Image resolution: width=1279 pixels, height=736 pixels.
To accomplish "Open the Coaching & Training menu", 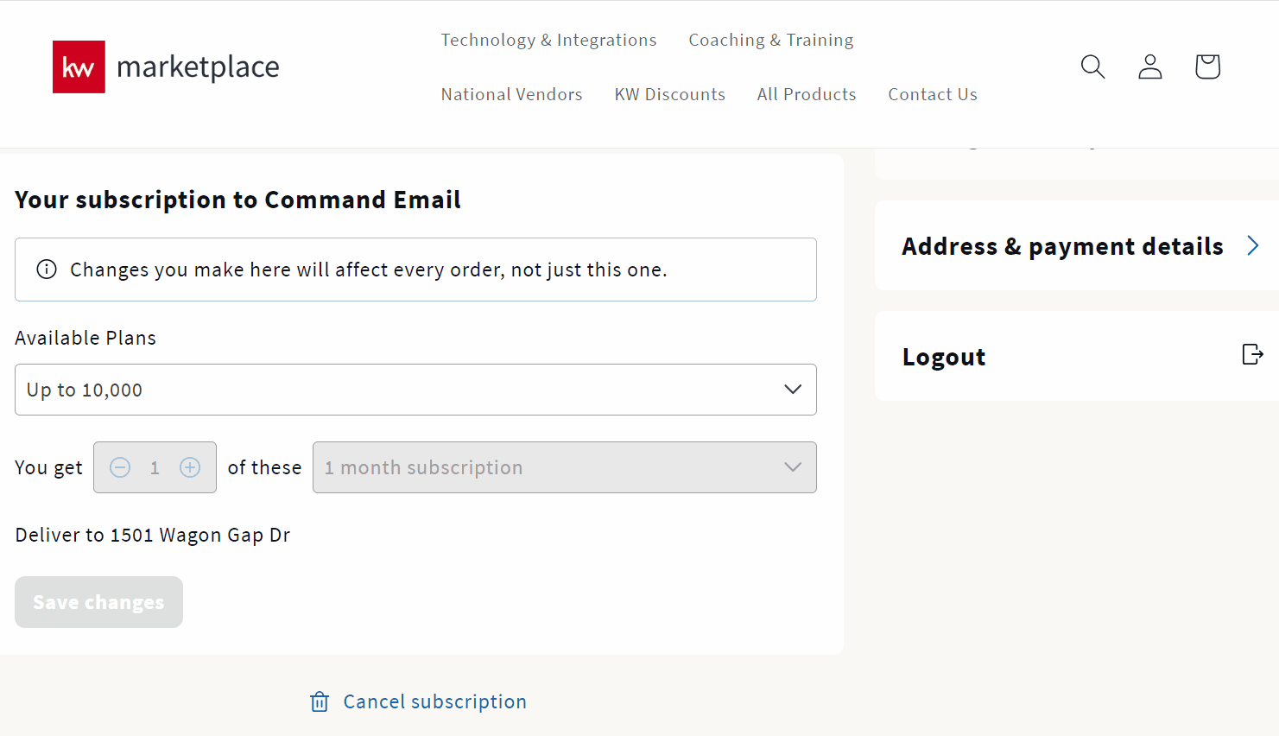I will click(770, 40).
